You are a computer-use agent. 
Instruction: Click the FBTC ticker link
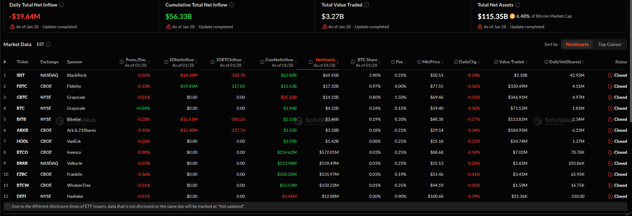[x=22, y=86]
